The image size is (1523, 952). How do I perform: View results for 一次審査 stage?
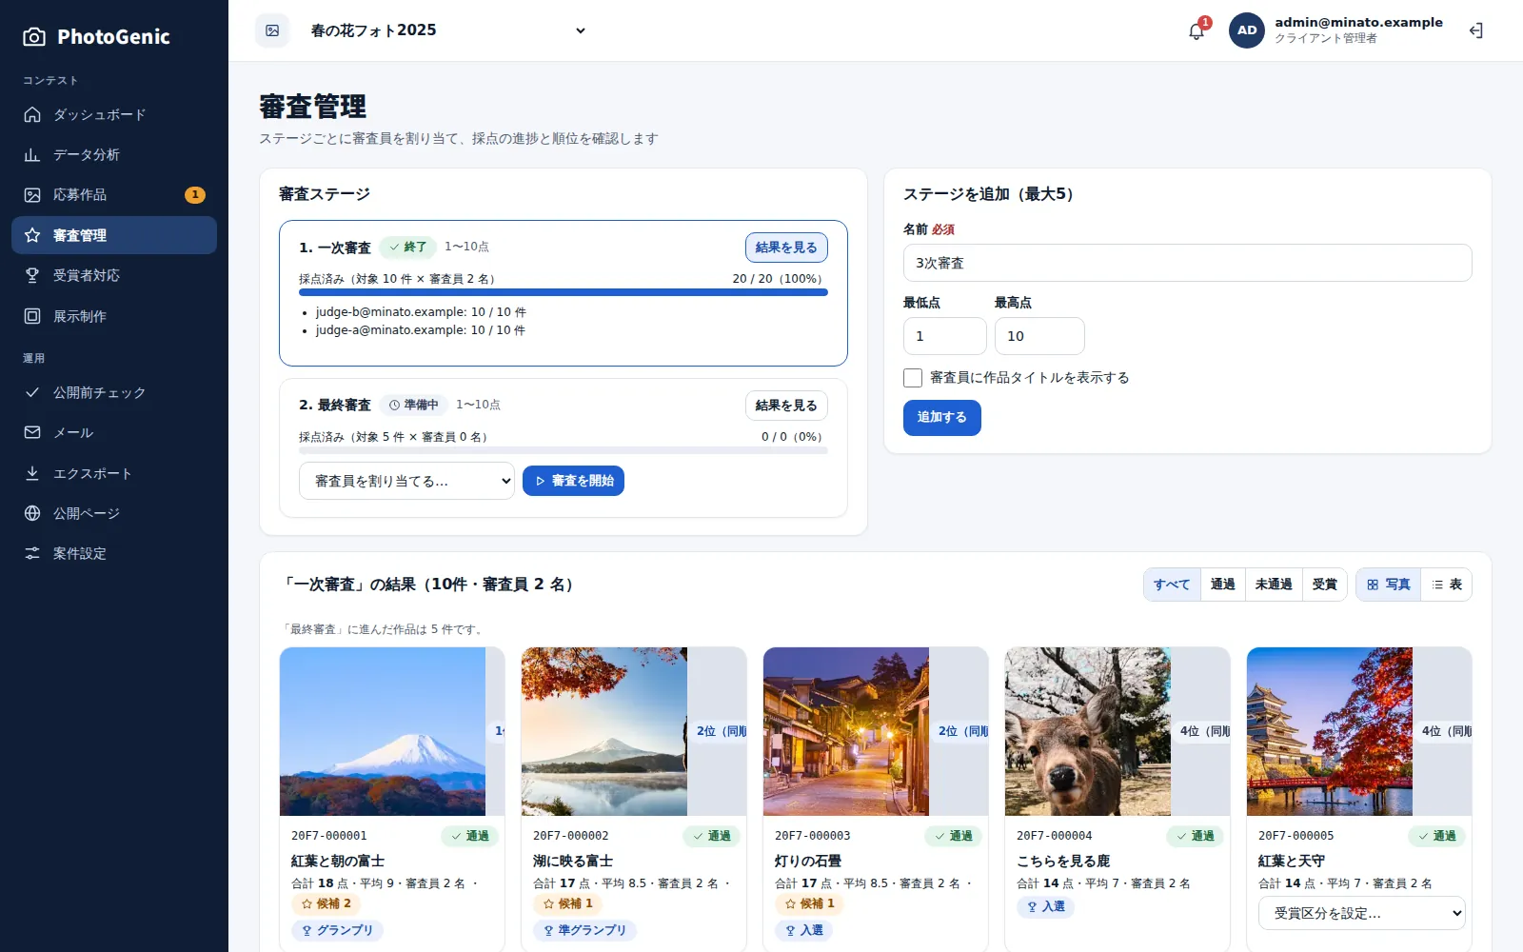786,248
